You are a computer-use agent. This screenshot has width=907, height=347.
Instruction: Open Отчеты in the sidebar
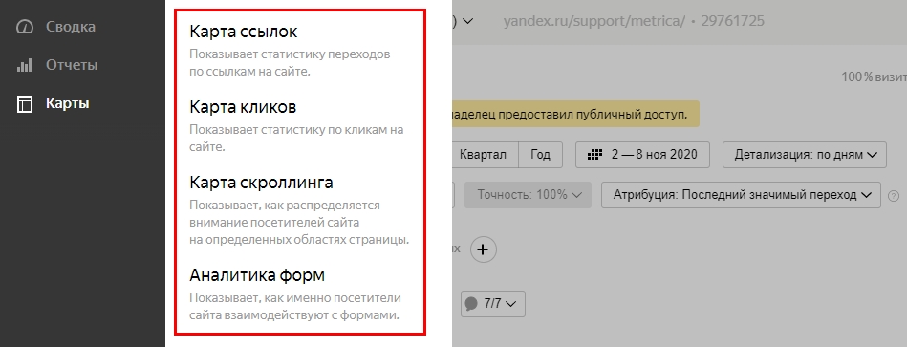[x=72, y=65]
